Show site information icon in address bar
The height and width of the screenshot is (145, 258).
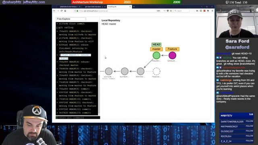75,11
